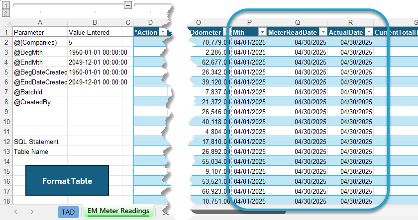The height and width of the screenshot is (220, 418).
Task: Select outline level 1 button
Action: click(x=6, y=5)
